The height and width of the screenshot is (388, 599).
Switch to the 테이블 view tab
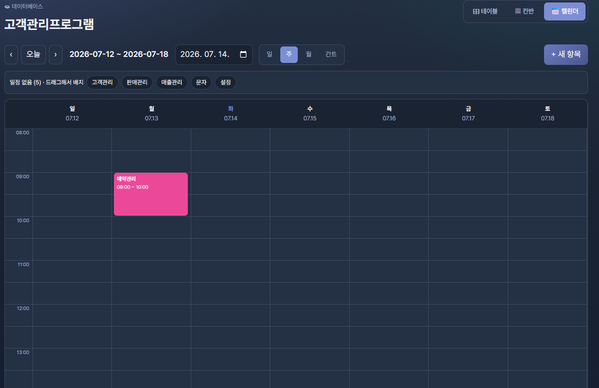point(485,11)
